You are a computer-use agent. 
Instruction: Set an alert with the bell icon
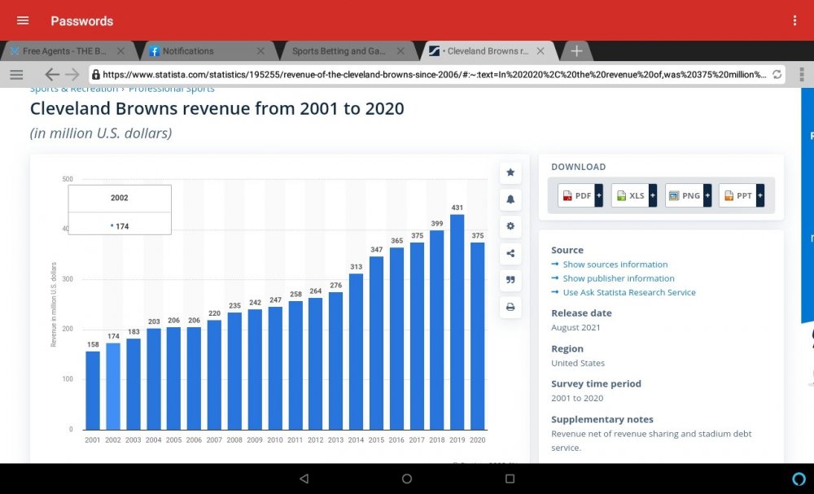pos(510,199)
